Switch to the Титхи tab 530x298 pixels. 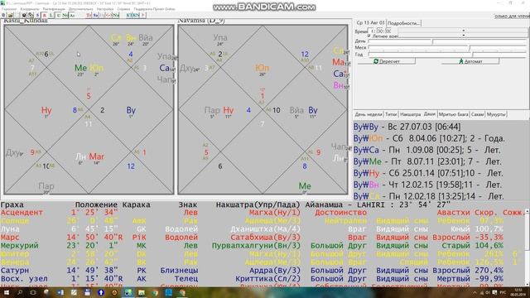pos(391,114)
